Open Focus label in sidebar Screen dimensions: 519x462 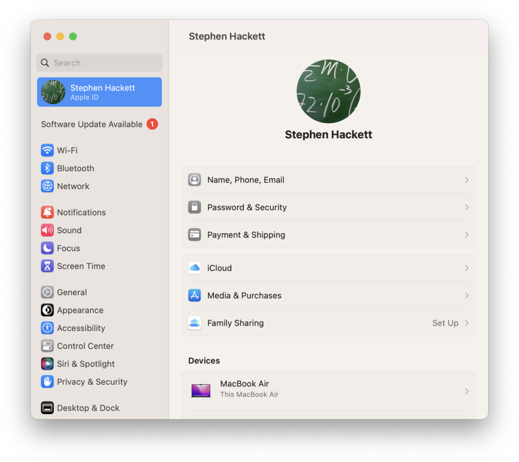69,248
